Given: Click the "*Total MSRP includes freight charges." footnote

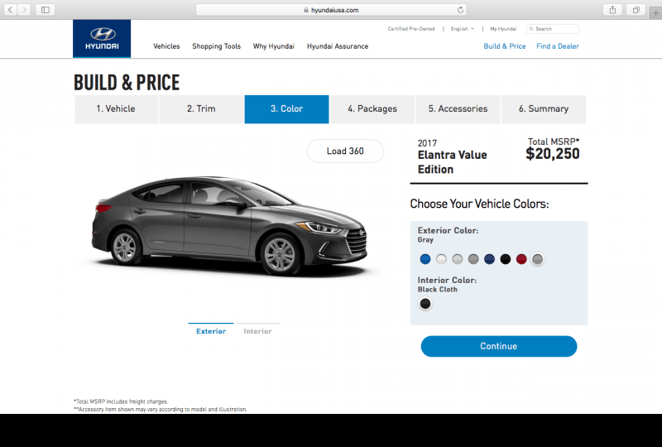Looking at the screenshot, I should click(121, 401).
